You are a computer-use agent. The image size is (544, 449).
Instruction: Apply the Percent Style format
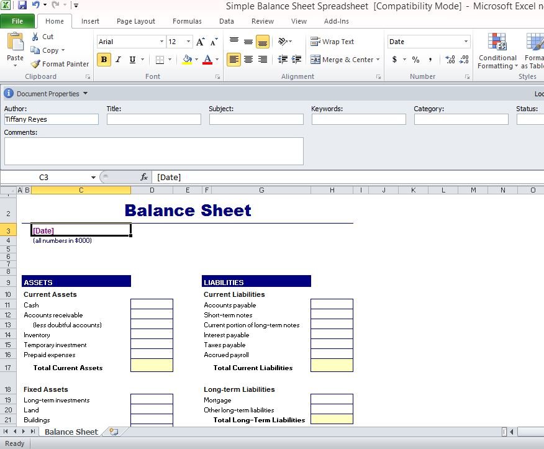[x=415, y=60]
